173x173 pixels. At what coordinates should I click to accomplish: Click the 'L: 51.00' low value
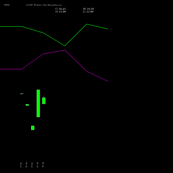[x=88, y=12]
